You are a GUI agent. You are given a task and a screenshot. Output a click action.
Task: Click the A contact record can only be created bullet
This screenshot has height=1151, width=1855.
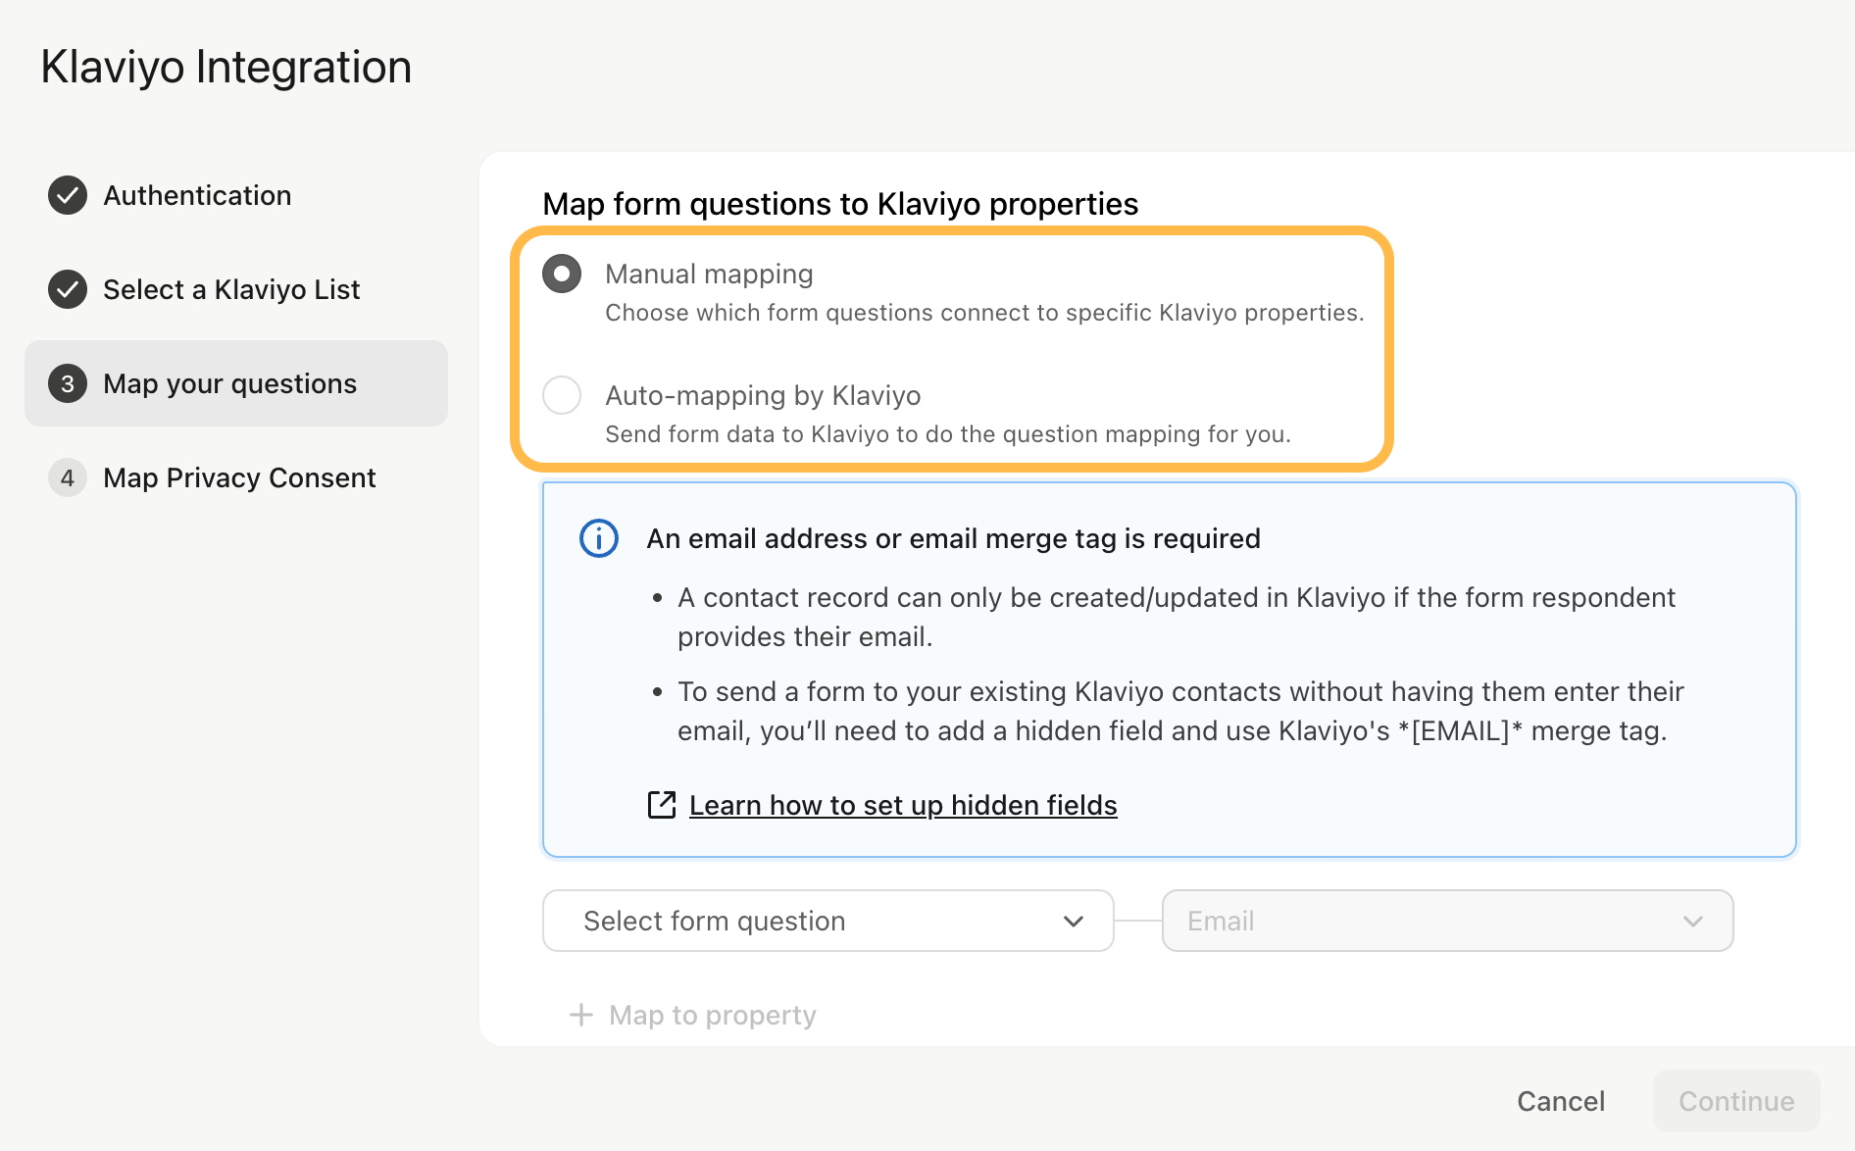(x=1177, y=617)
